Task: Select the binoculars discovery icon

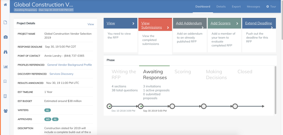Action: click(6, 52)
